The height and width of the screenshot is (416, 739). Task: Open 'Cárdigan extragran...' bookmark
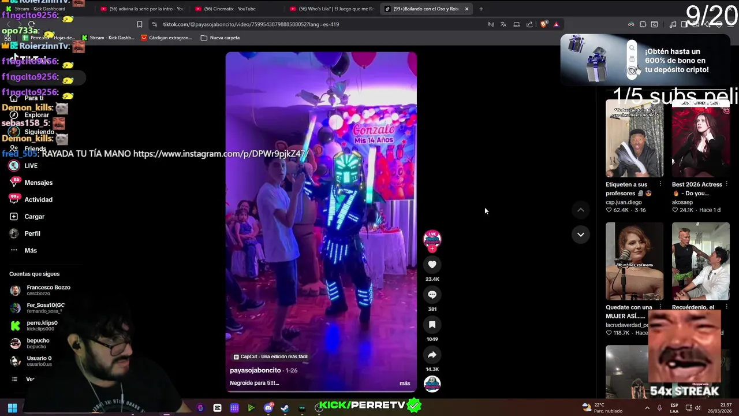click(166, 38)
